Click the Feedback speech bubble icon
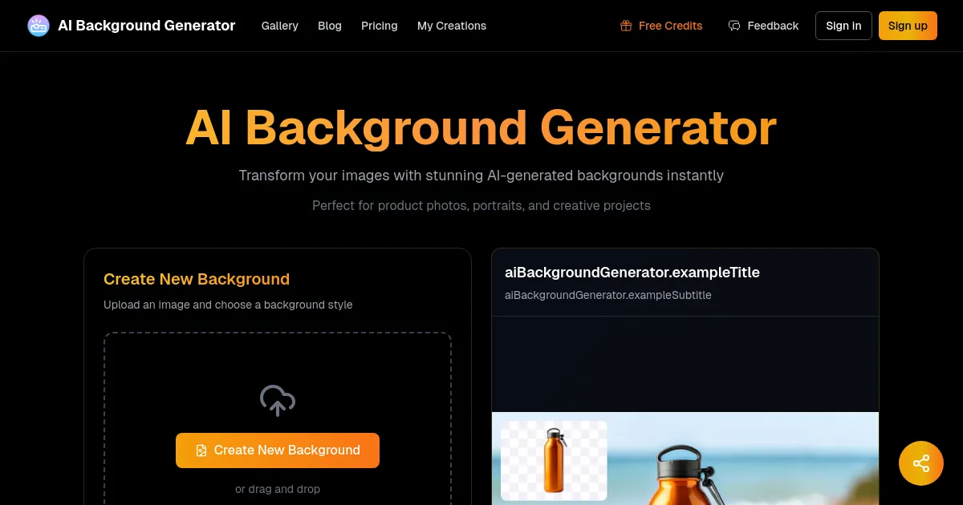Screen dimensions: 963x505 pos(734,25)
